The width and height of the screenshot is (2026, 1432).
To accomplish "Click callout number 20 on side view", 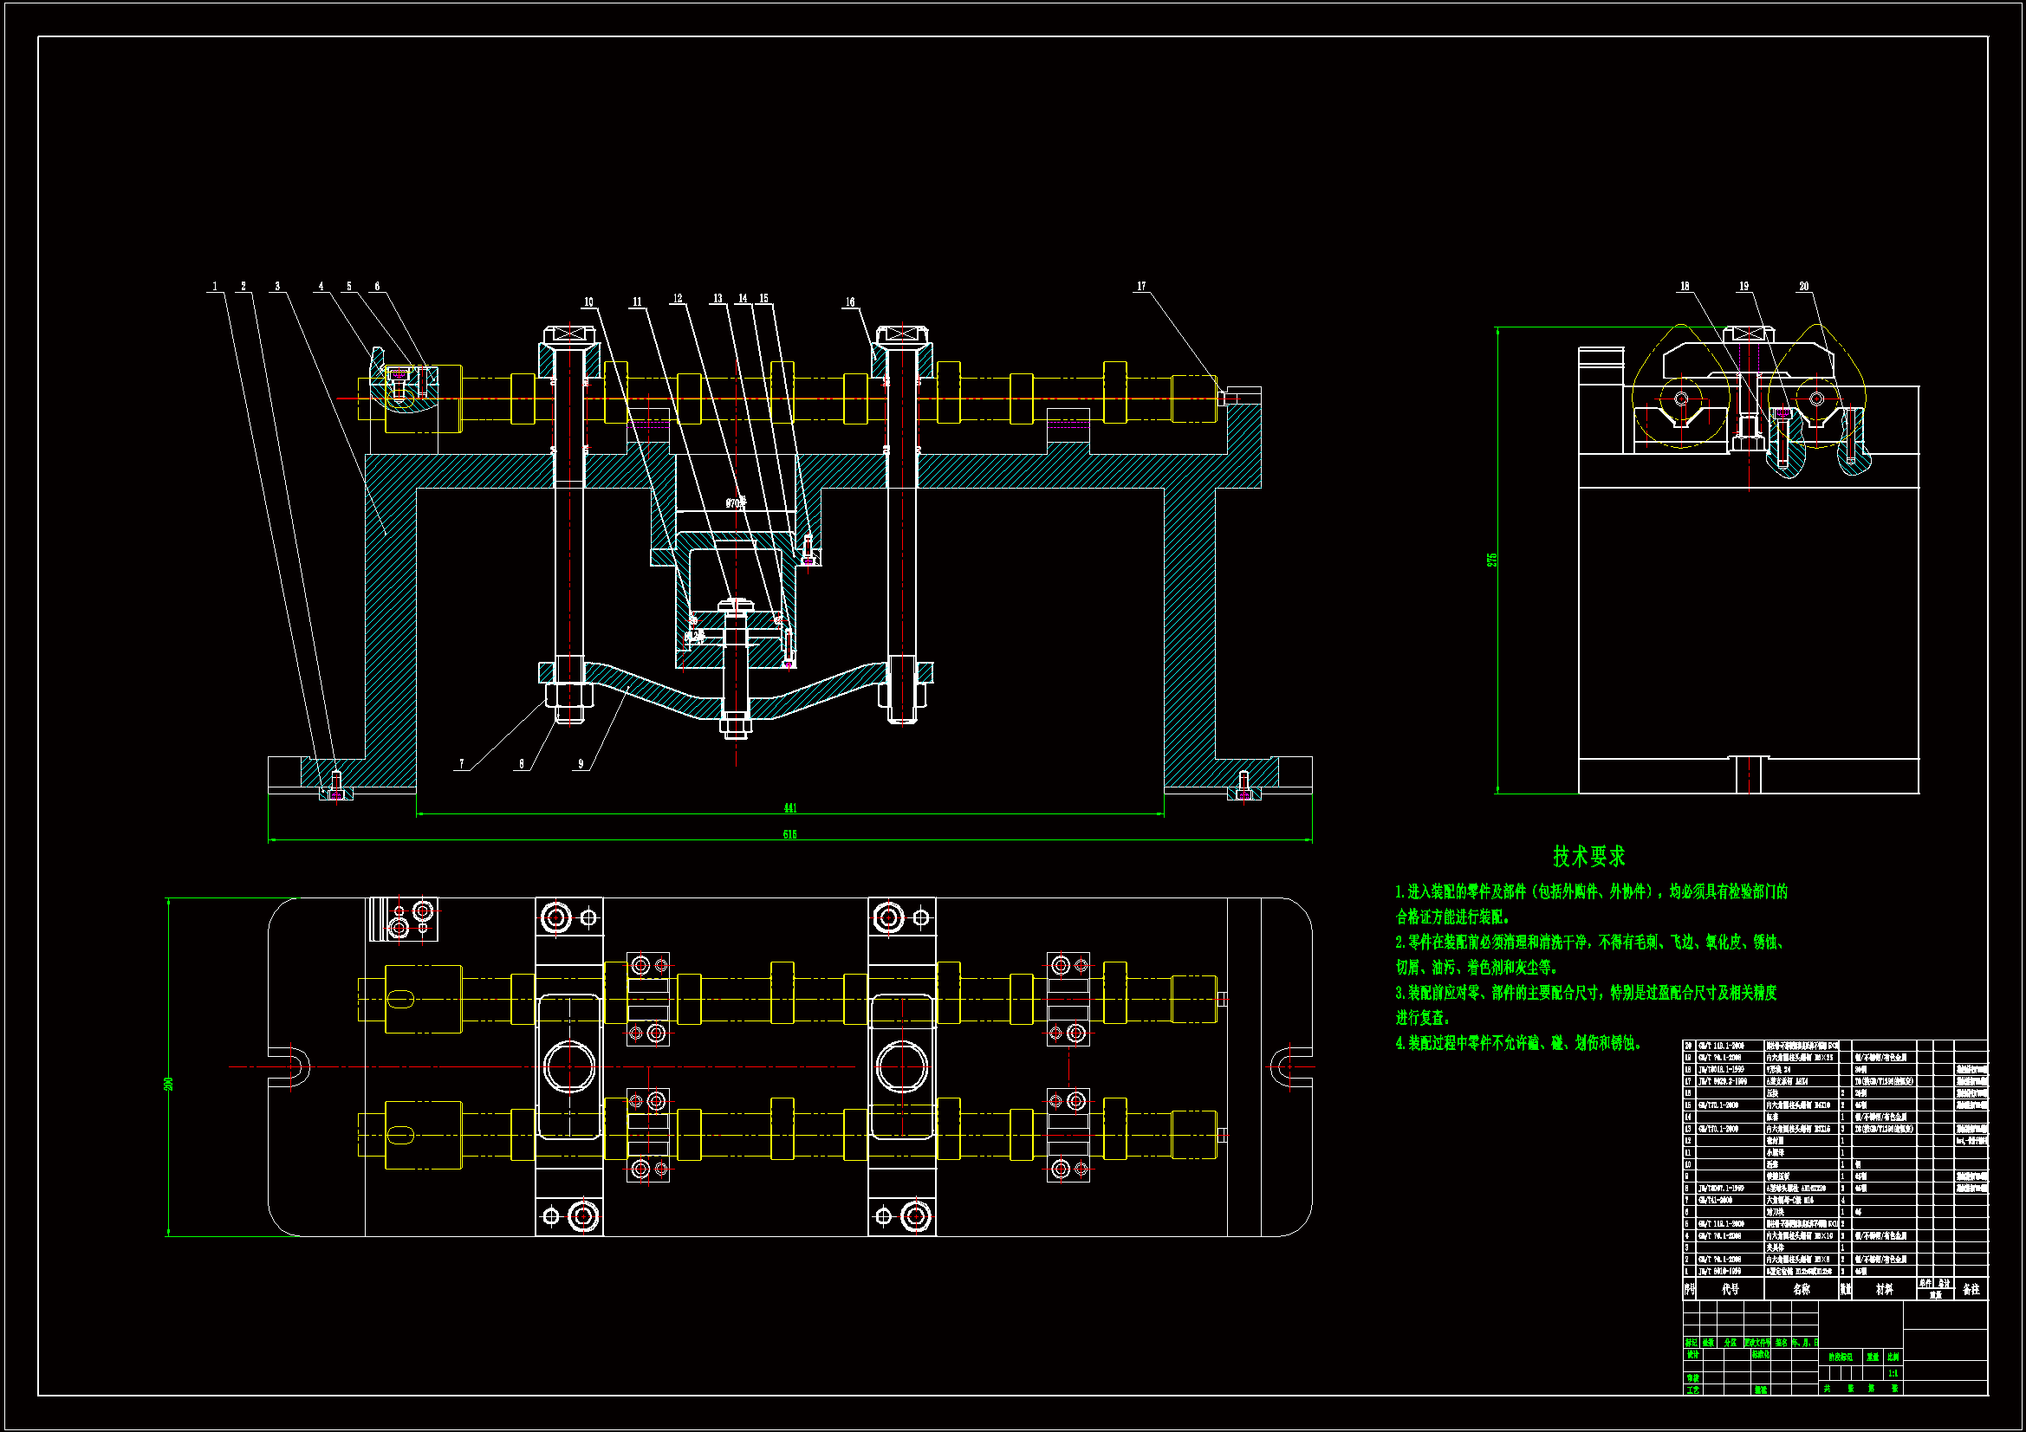I will click(x=1803, y=286).
